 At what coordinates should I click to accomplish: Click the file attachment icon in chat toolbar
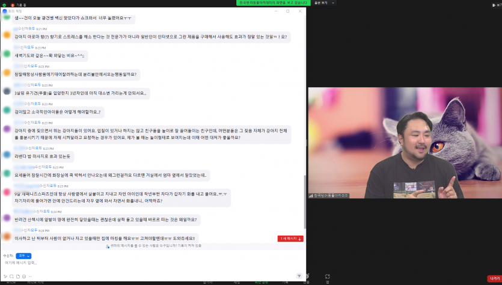(18, 277)
